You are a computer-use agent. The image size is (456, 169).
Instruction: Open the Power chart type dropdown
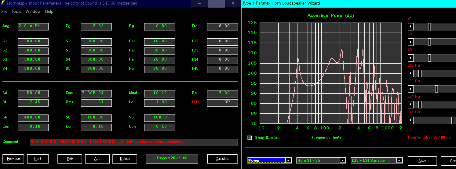pyautogui.click(x=288, y=160)
